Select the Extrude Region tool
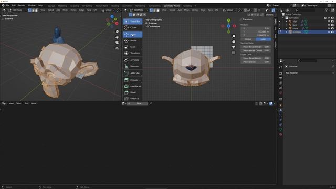 pyautogui.click(x=133, y=80)
